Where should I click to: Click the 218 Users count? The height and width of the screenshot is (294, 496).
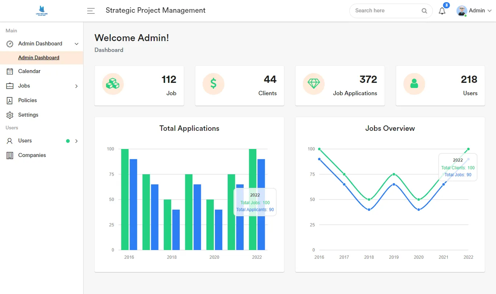[469, 79]
